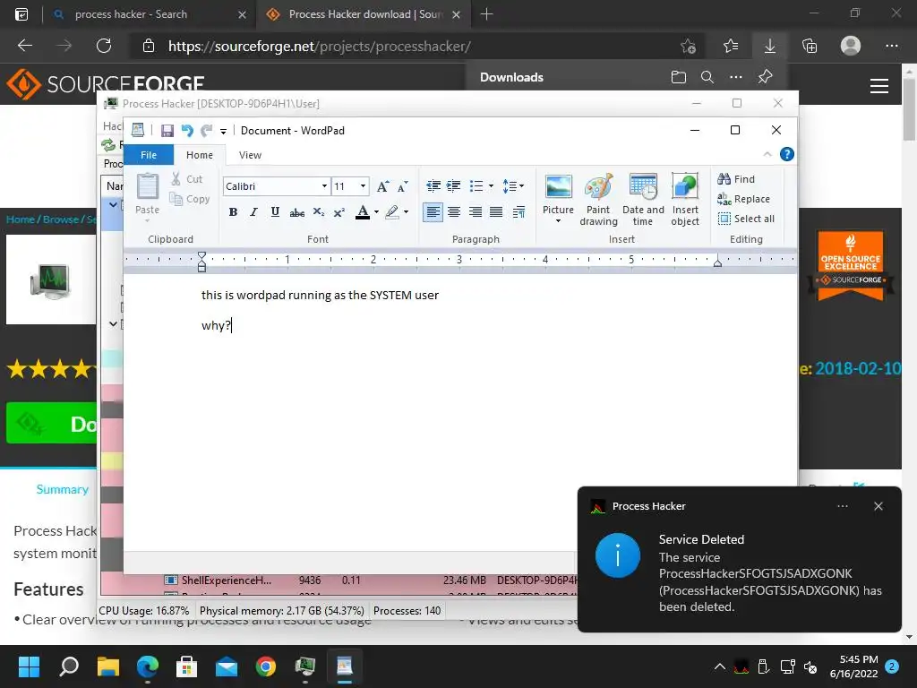
Task: Click Insert object
Action: point(685,200)
